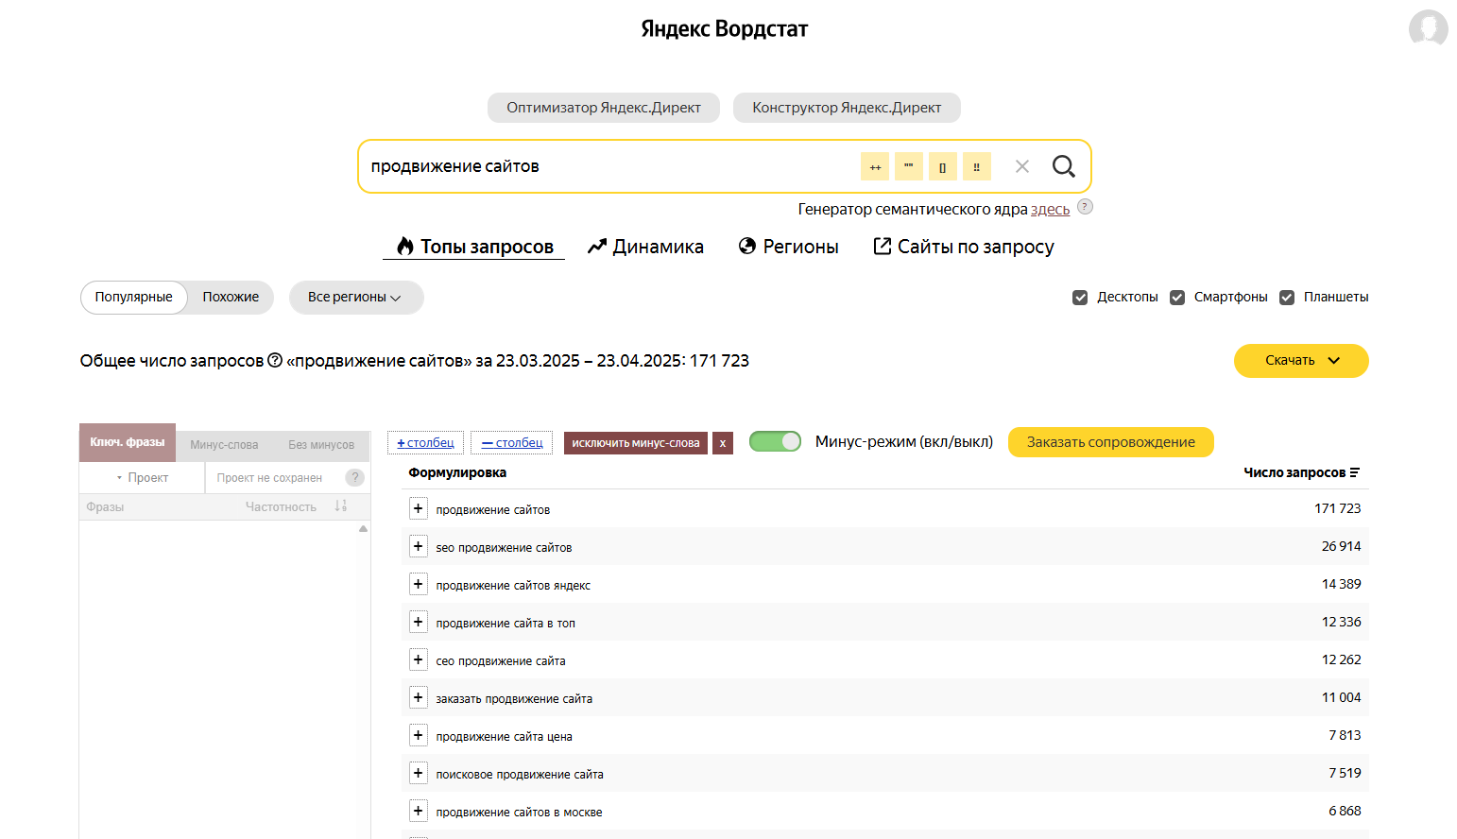The width and height of the screenshot is (1457, 839).
Task: Add 'продвижение сайтов' phrase with plus
Action: (x=419, y=508)
